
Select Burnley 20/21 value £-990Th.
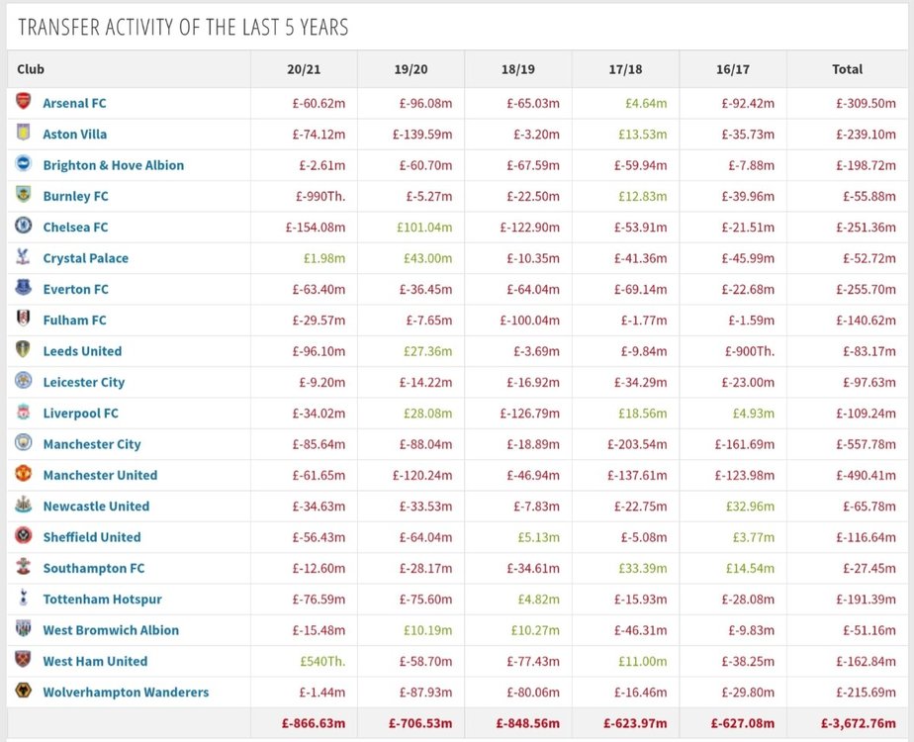320,196
